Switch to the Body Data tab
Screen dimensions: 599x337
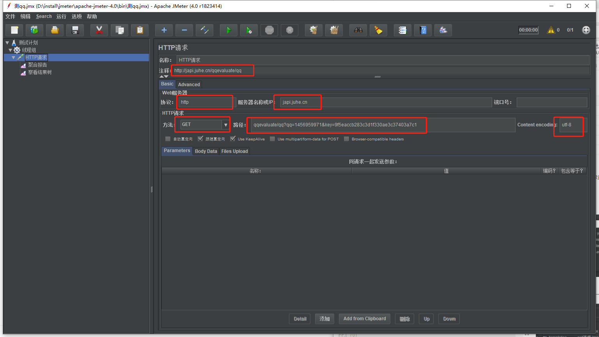(x=206, y=151)
